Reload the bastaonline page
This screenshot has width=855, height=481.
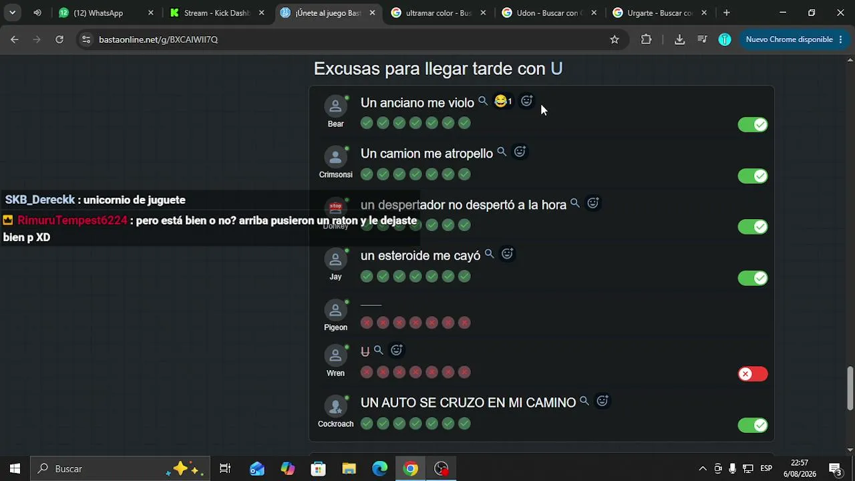59,39
